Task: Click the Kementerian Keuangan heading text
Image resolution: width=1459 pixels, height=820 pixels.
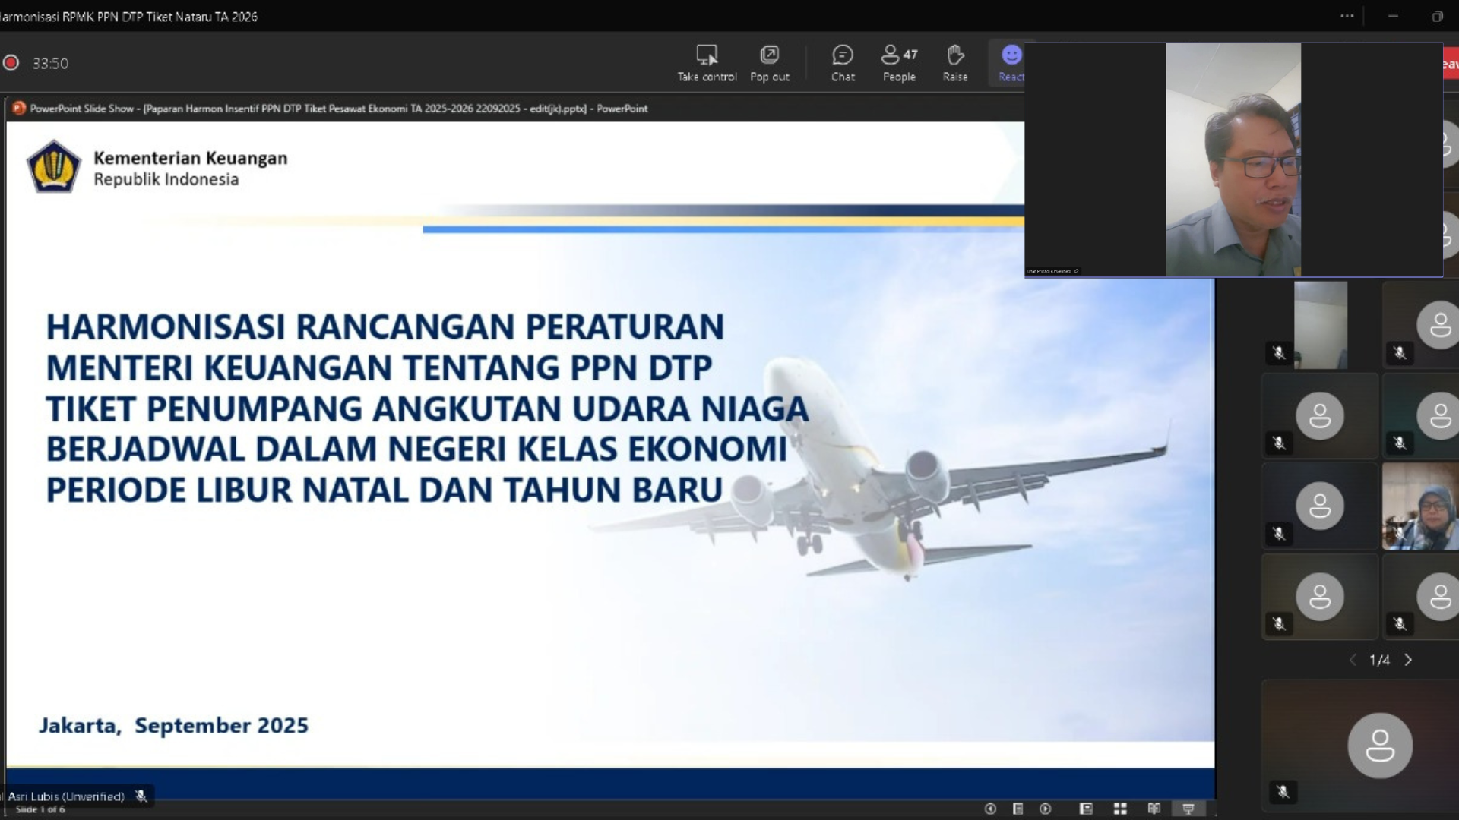Action: pyautogui.click(x=190, y=158)
